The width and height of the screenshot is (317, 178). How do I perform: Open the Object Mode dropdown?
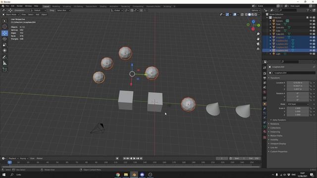tap(10, 14)
